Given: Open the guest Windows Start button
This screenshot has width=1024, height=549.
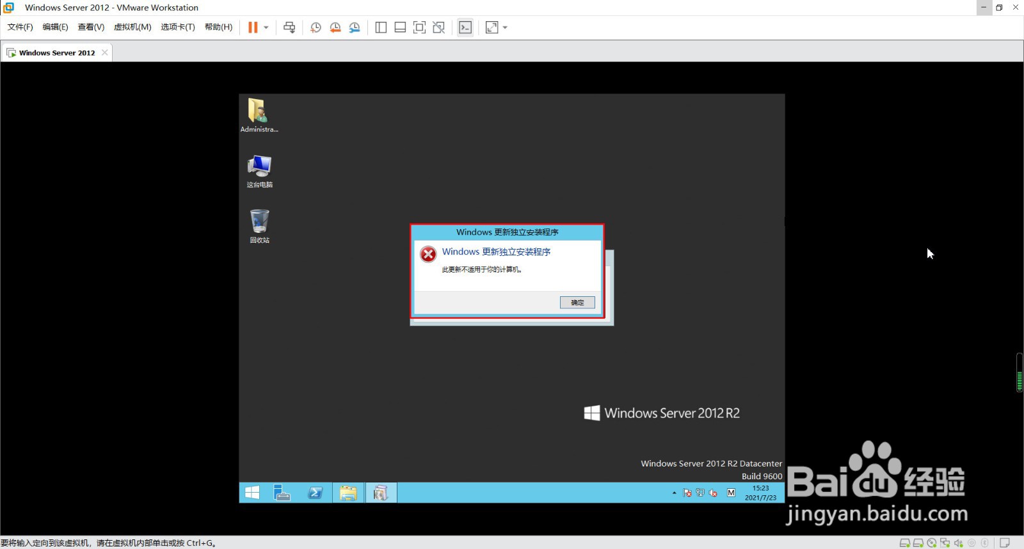Looking at the screenshot, I should pos(252,493).
